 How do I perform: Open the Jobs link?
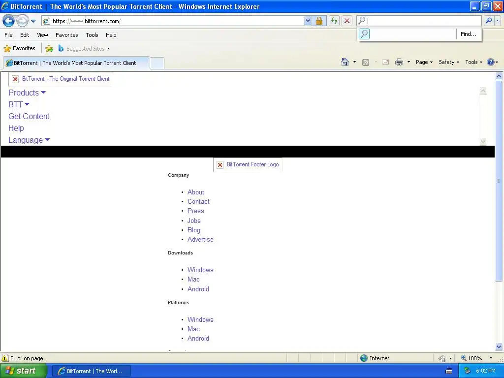click(194, 221)
